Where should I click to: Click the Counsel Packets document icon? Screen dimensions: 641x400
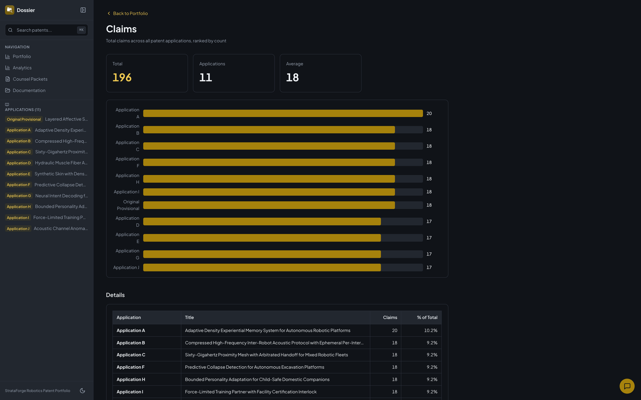pos(8,79)
